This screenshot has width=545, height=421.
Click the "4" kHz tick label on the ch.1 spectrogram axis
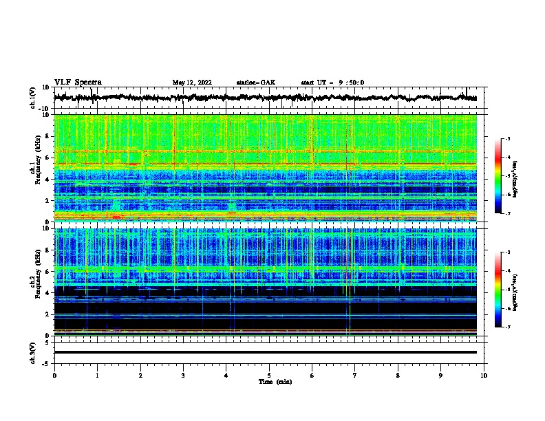(x=47, y=180)
